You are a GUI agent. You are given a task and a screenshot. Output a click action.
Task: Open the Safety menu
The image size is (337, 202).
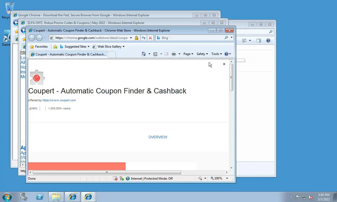pos(202,54)
